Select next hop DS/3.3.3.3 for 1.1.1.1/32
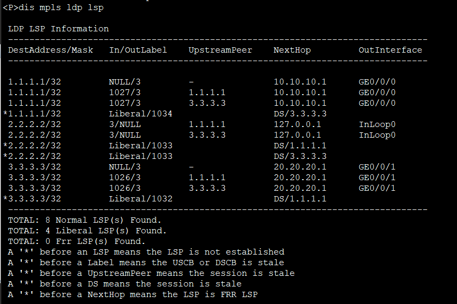 point(300,114)
